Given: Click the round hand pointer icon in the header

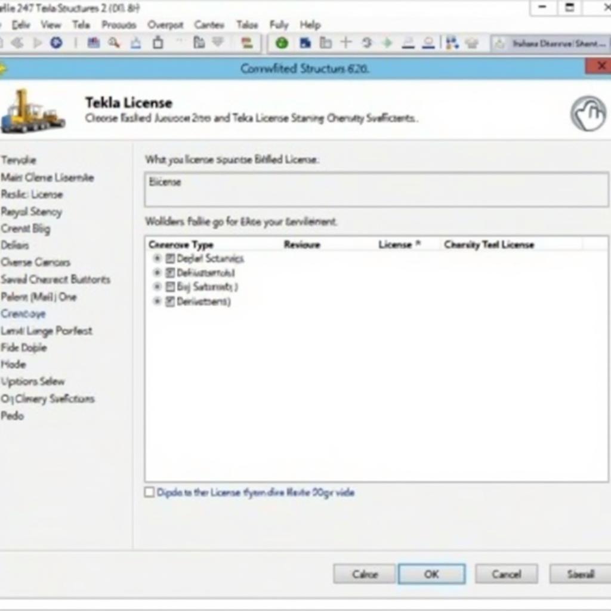Looking at the screenshot, I should [588, 113].
